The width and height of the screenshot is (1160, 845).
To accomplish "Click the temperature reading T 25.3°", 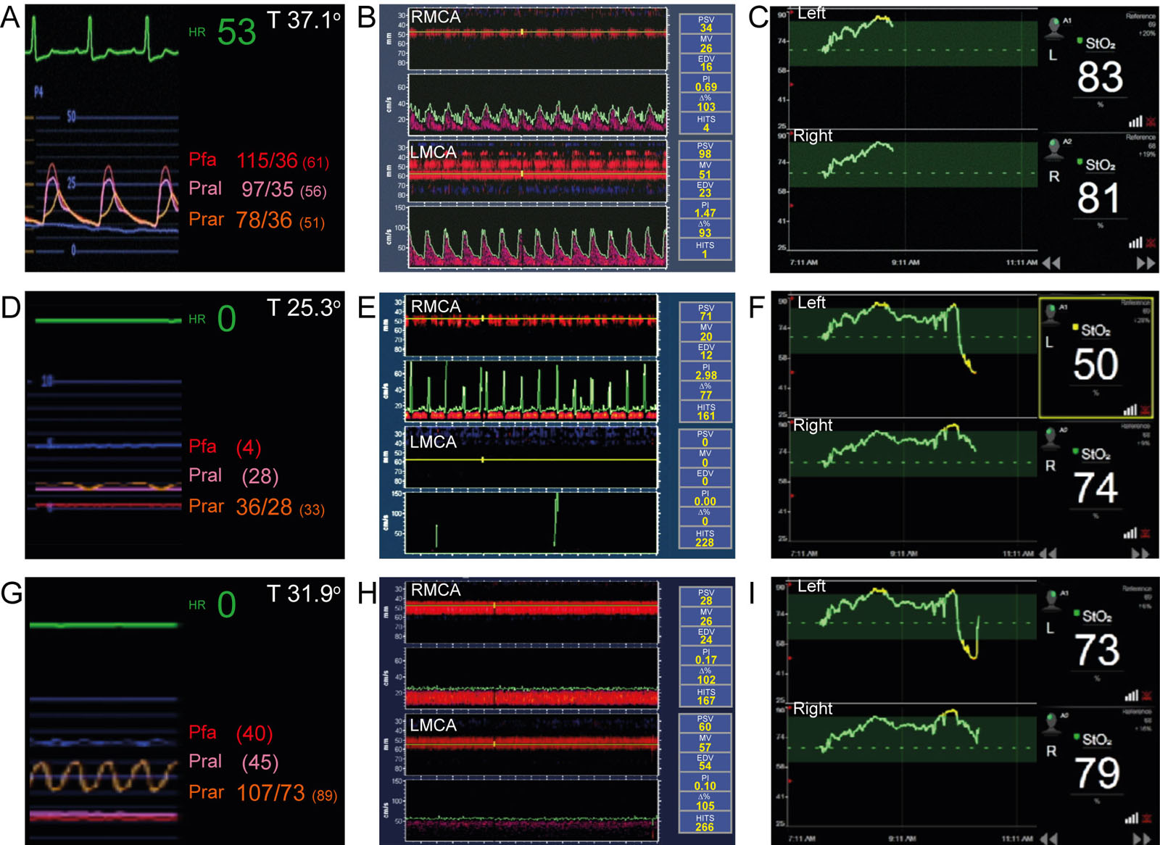I will pos(304,308).
